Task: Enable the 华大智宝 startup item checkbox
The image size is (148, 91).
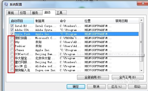Action: pos(12,58)
